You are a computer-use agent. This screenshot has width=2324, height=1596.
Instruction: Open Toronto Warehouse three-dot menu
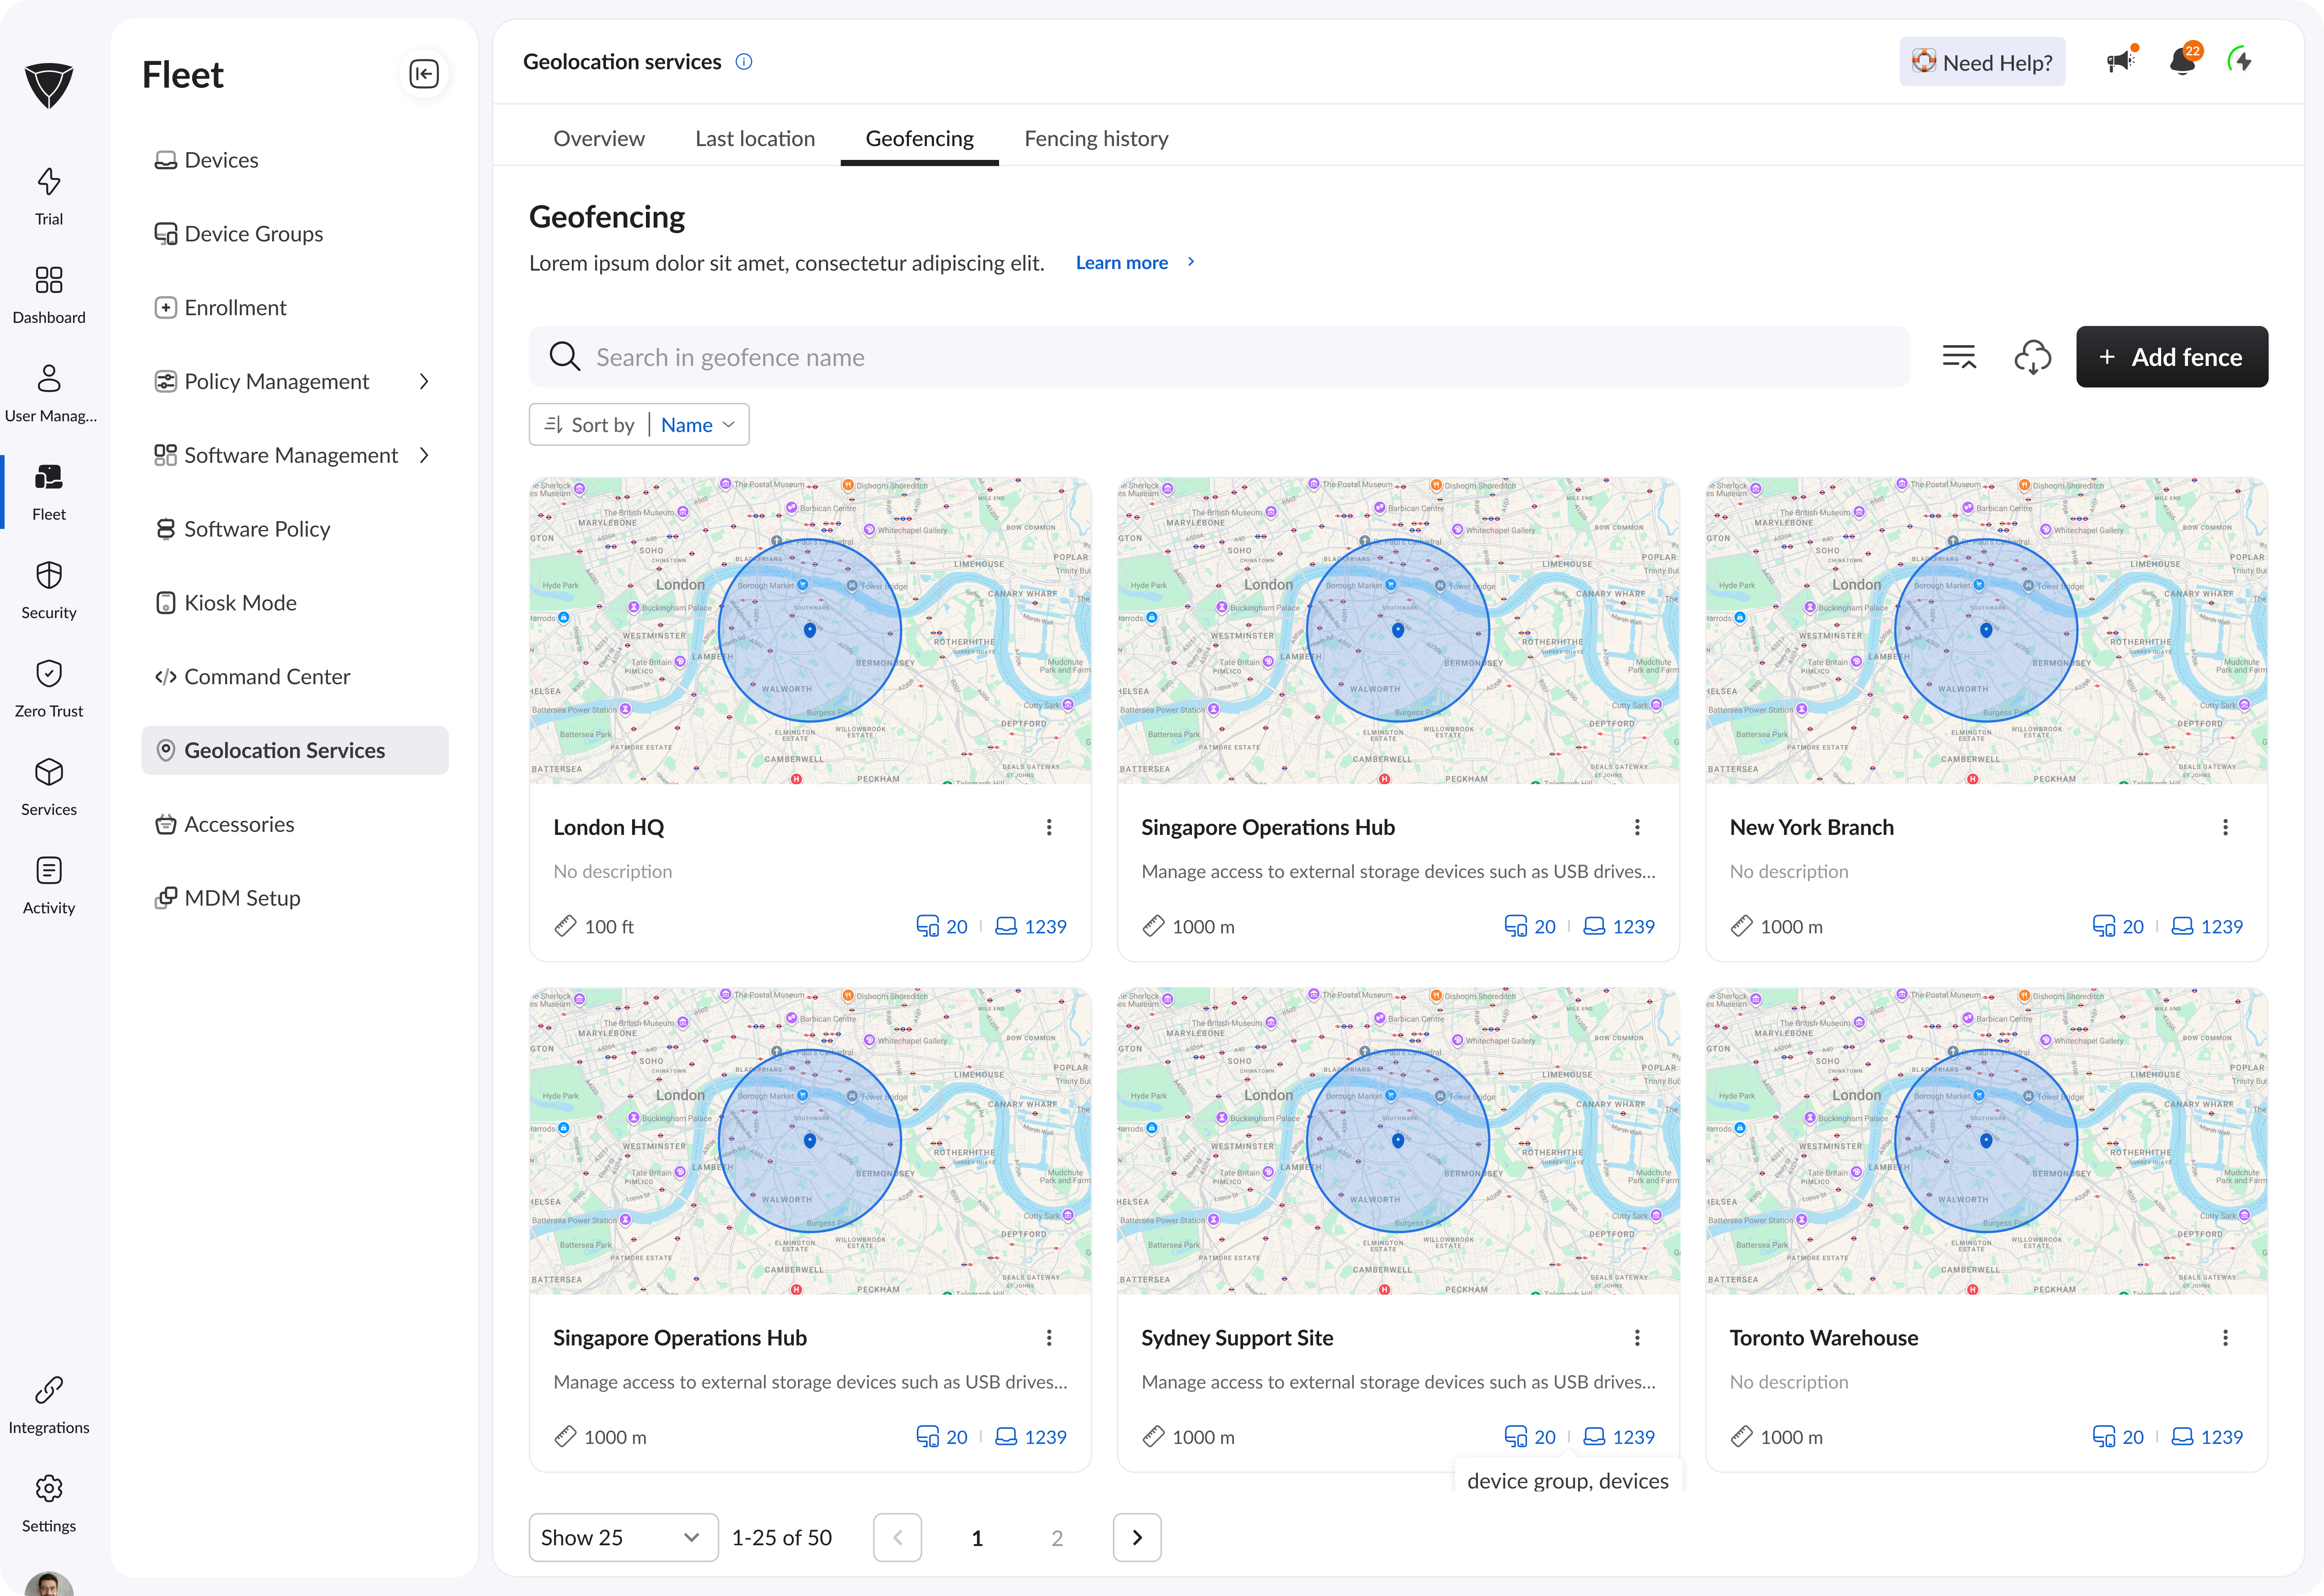(2225, 1338)
